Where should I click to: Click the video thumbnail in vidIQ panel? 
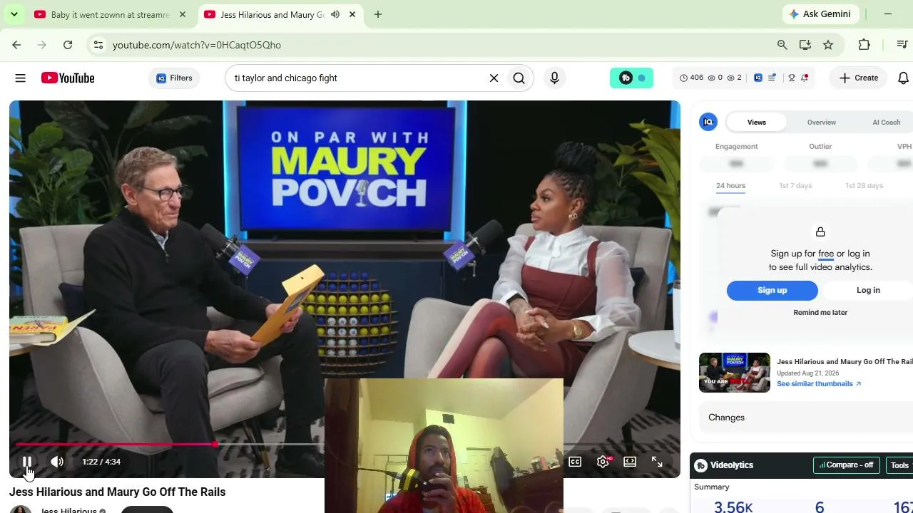[x=735, y=373]
